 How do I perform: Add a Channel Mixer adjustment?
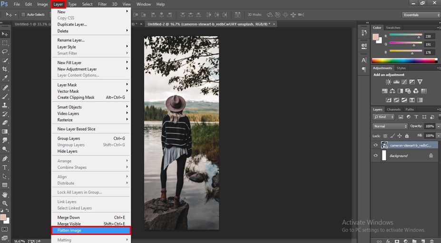(x=416, y=91)
